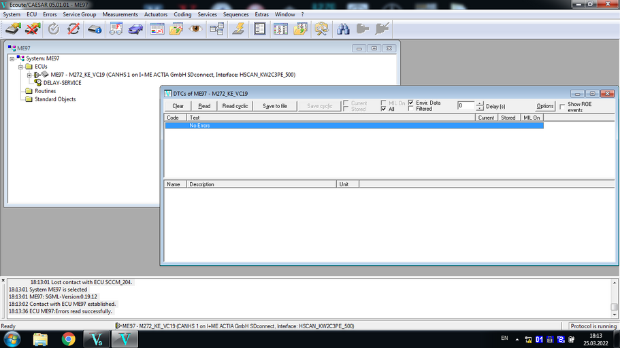Click the Code column header

pyautogui.click(x=176, y=118)
